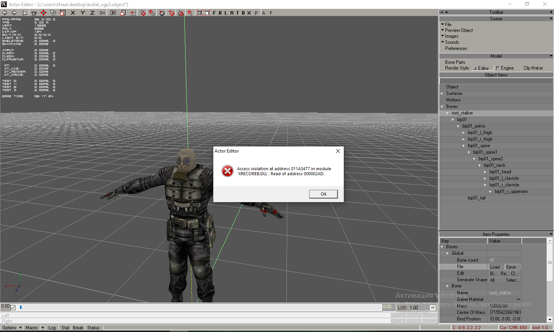The image size is (554, 332).
Task: Switch to plane camera mode P
Action: pyautogui.click(x=256, y=13)
